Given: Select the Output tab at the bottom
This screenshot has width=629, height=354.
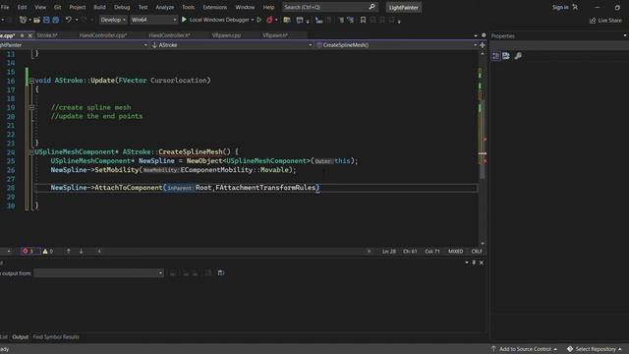Looking at the screenshot, I should click(20, 336).
